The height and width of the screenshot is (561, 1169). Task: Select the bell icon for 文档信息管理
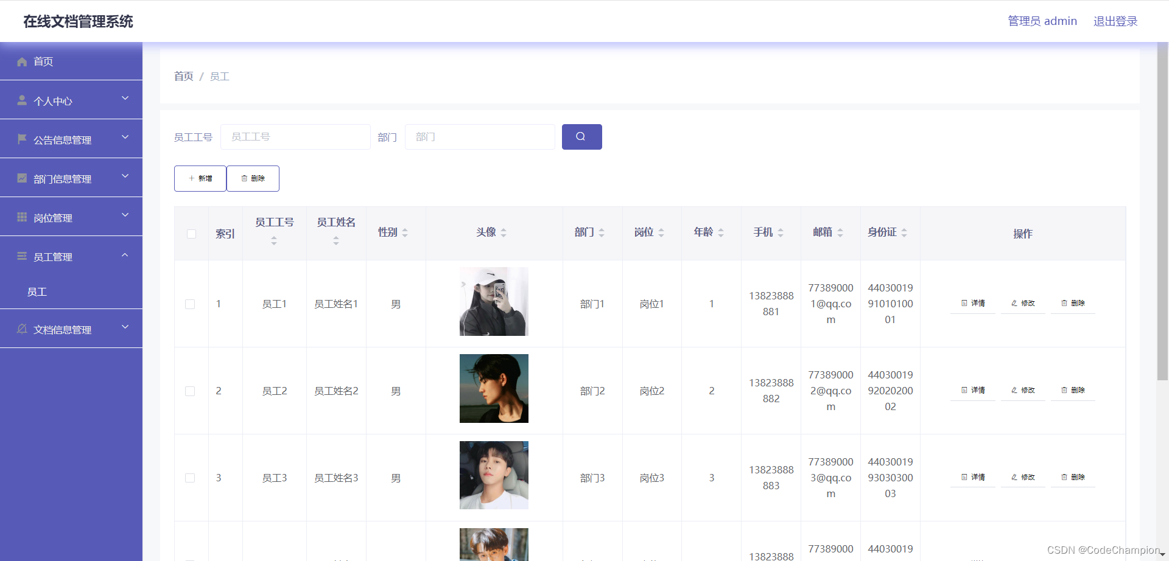pyautogui.click(x=22, y=329)
